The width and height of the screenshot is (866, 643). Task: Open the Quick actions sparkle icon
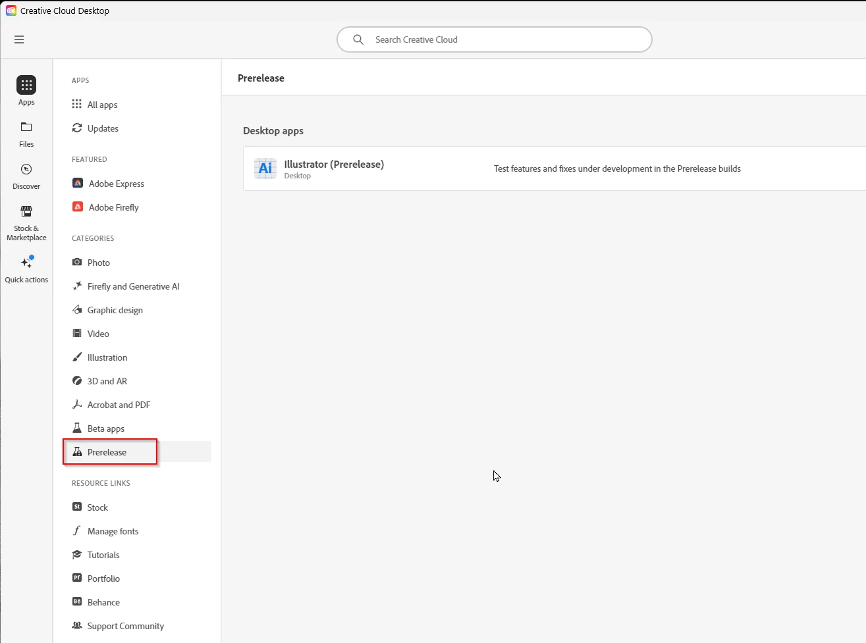coord(26,262)
